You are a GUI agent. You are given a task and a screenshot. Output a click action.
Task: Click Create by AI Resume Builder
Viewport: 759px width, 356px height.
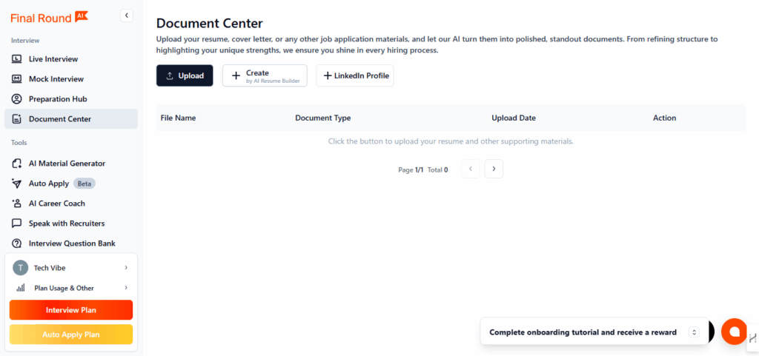coord(265,75)
